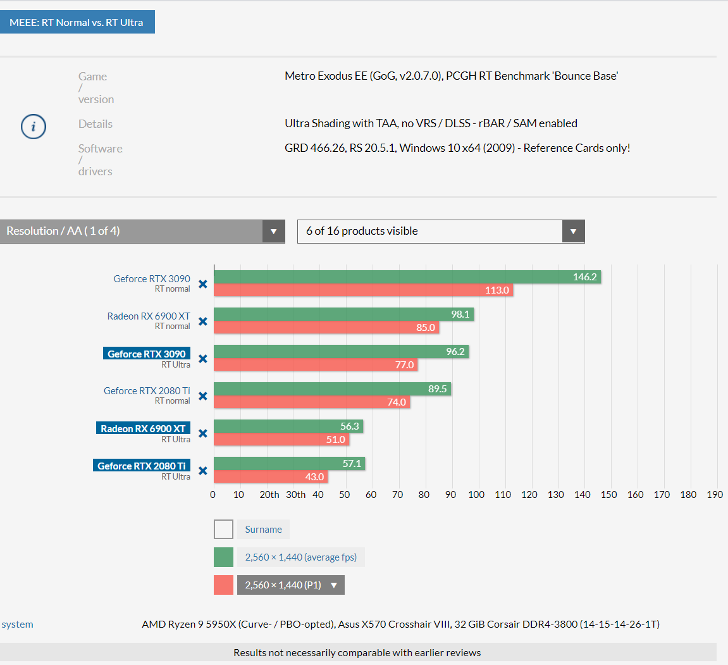This screenshot has width=728, height=665.
Task: Click the red 51.0 bar for RX 6900 XT Ultra
Action: click(281, 439)
